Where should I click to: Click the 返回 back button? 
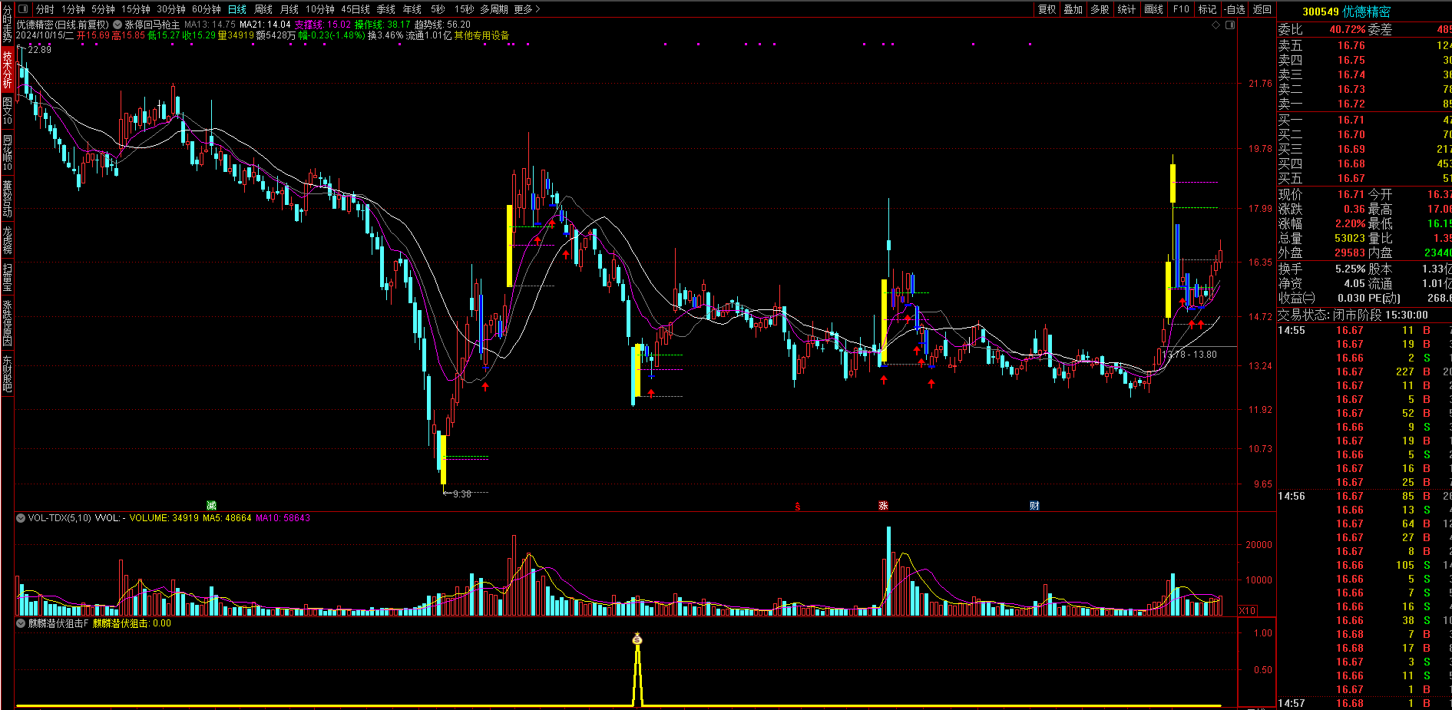(x=1262, y=9)
